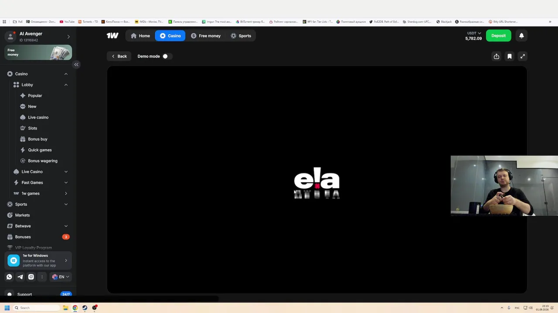Open the Instagram icon in sidebar
The height and width of the screenshot is (313, 558).
[x=31, y=277]
